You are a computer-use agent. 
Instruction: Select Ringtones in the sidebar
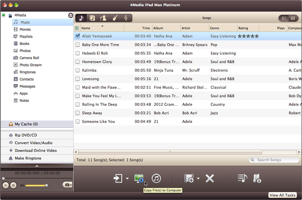pos(28,72)
